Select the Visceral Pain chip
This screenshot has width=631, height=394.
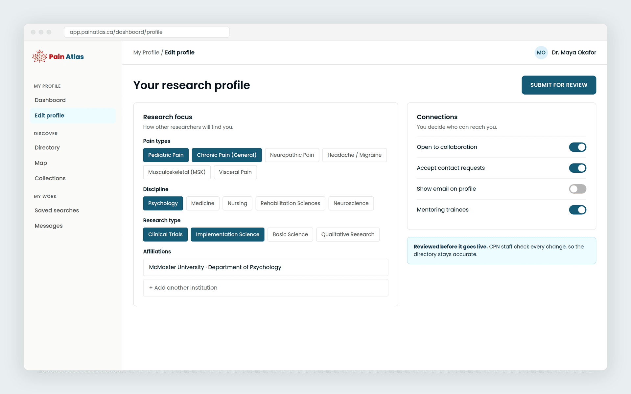[x=235, y=172]
